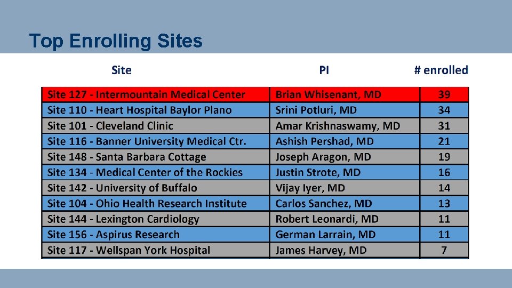Select Site 104 Ohio Health Research Institute

[x=147, y=203]
